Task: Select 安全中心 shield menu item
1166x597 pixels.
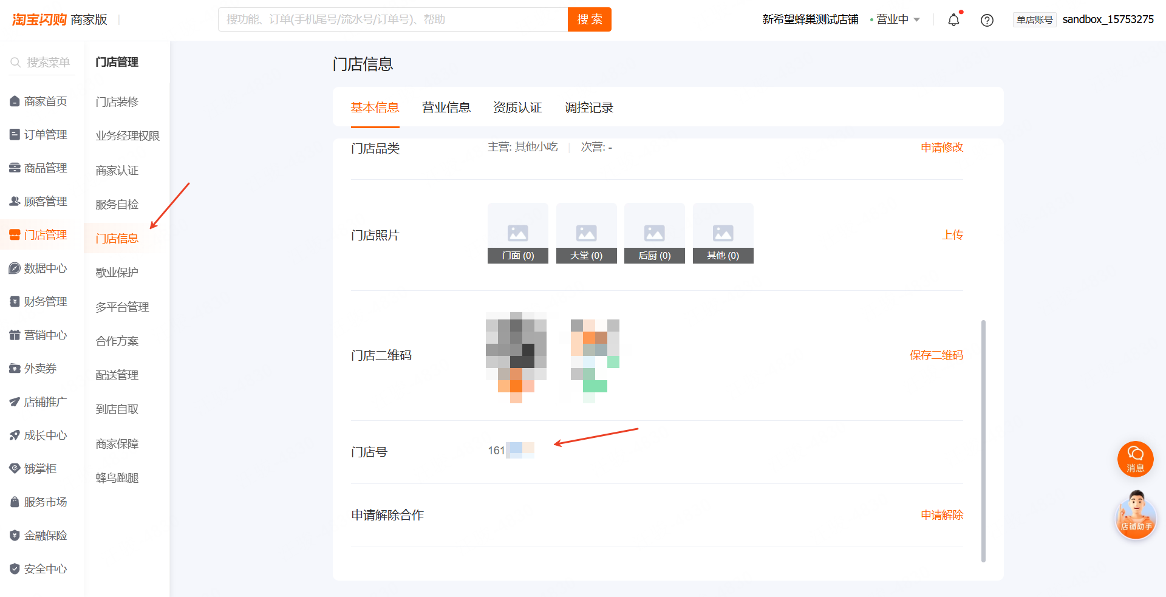Action: (x=38, y=569)
